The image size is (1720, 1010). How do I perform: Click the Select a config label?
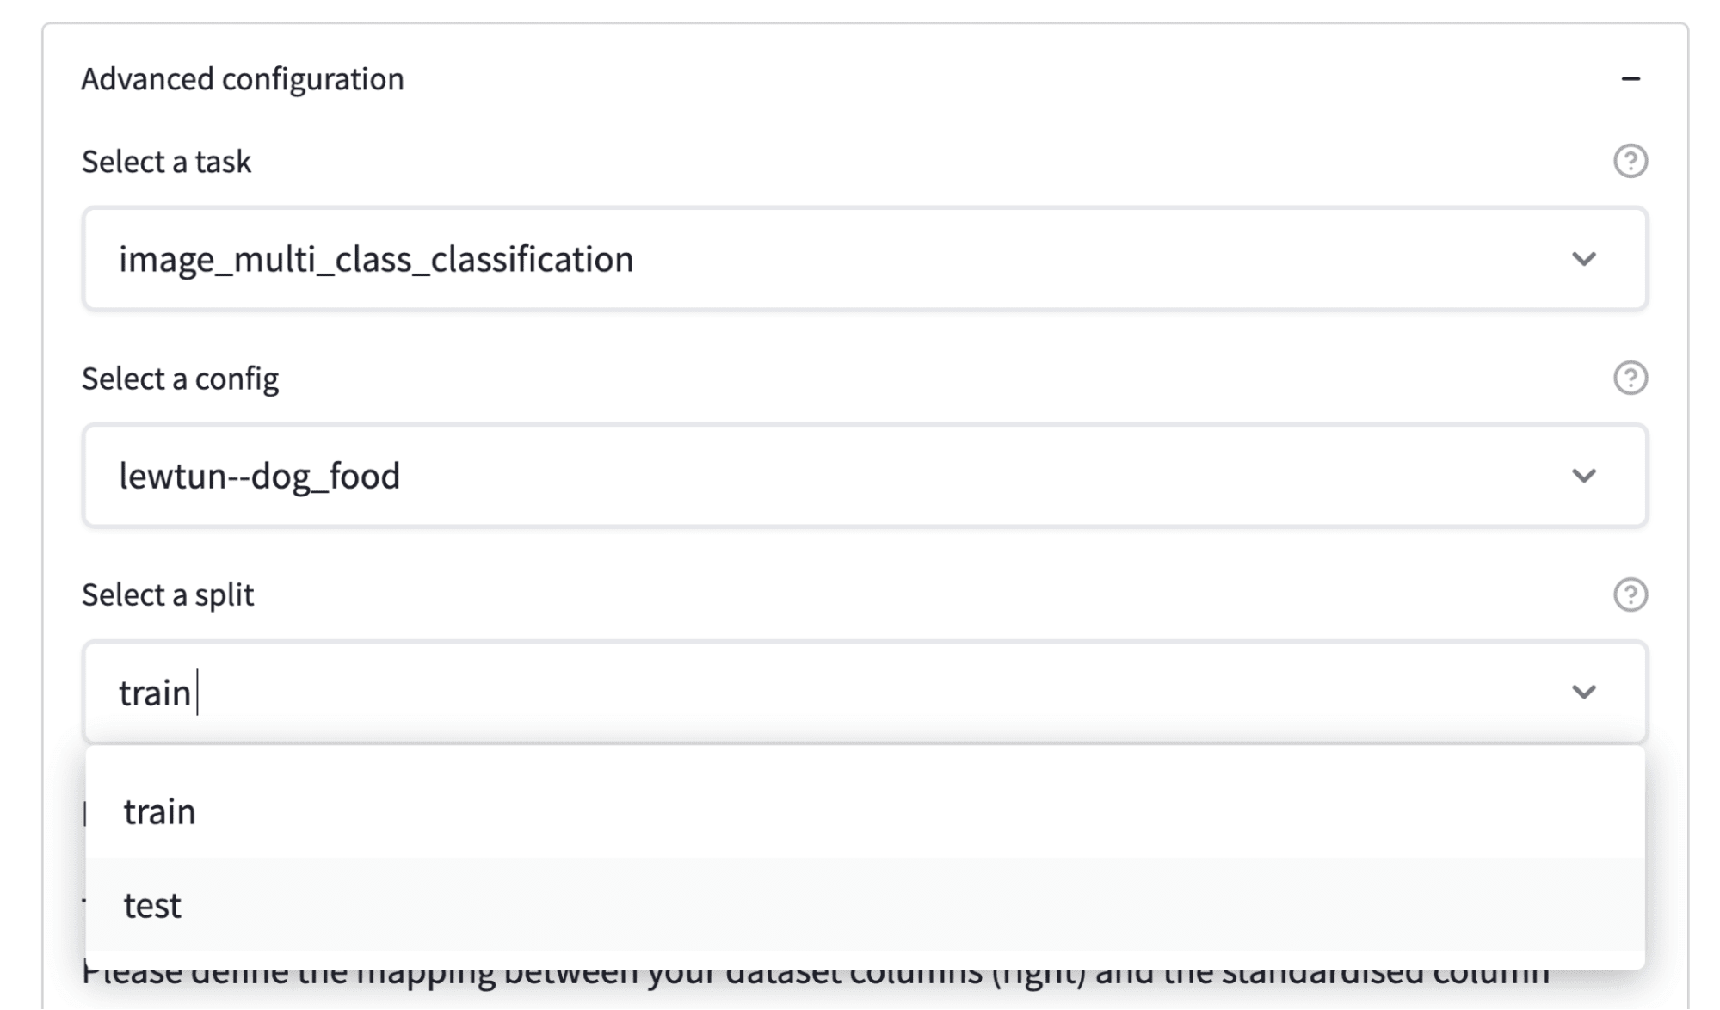(180, 379)
